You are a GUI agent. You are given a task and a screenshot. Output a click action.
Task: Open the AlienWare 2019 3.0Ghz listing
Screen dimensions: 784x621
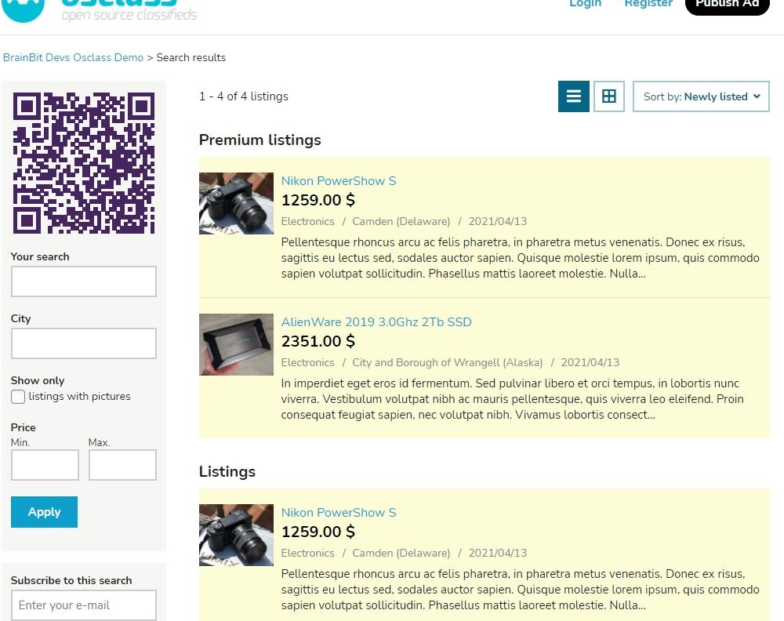376,321
